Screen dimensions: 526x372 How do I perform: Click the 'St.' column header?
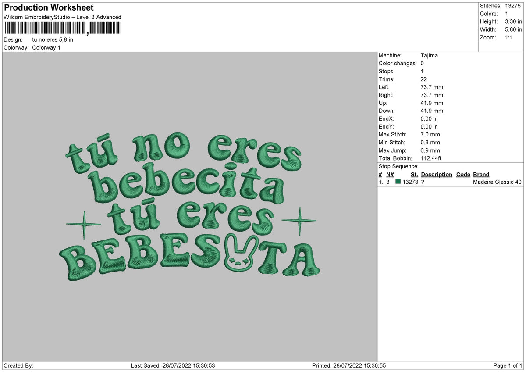click(414, 174)
